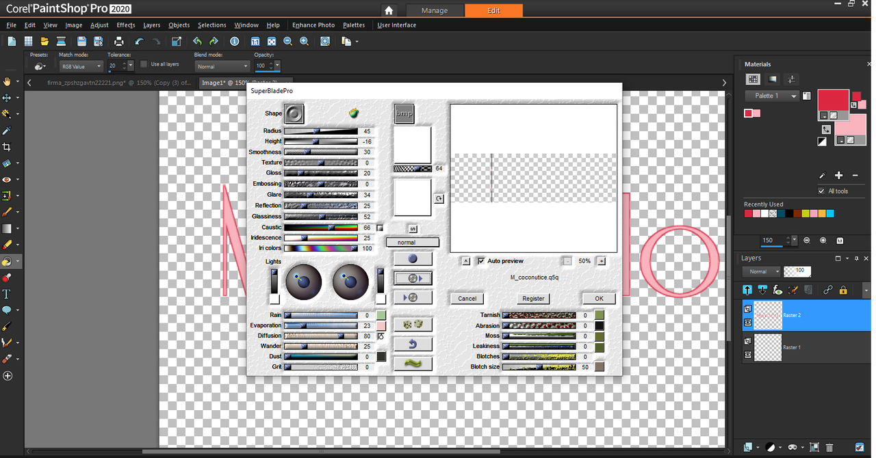876x458 pixels.
Task: Open the Layers menu
Action: (x=152, y=25)
